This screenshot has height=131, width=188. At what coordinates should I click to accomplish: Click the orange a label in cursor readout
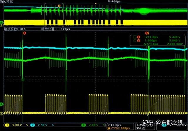138,37
